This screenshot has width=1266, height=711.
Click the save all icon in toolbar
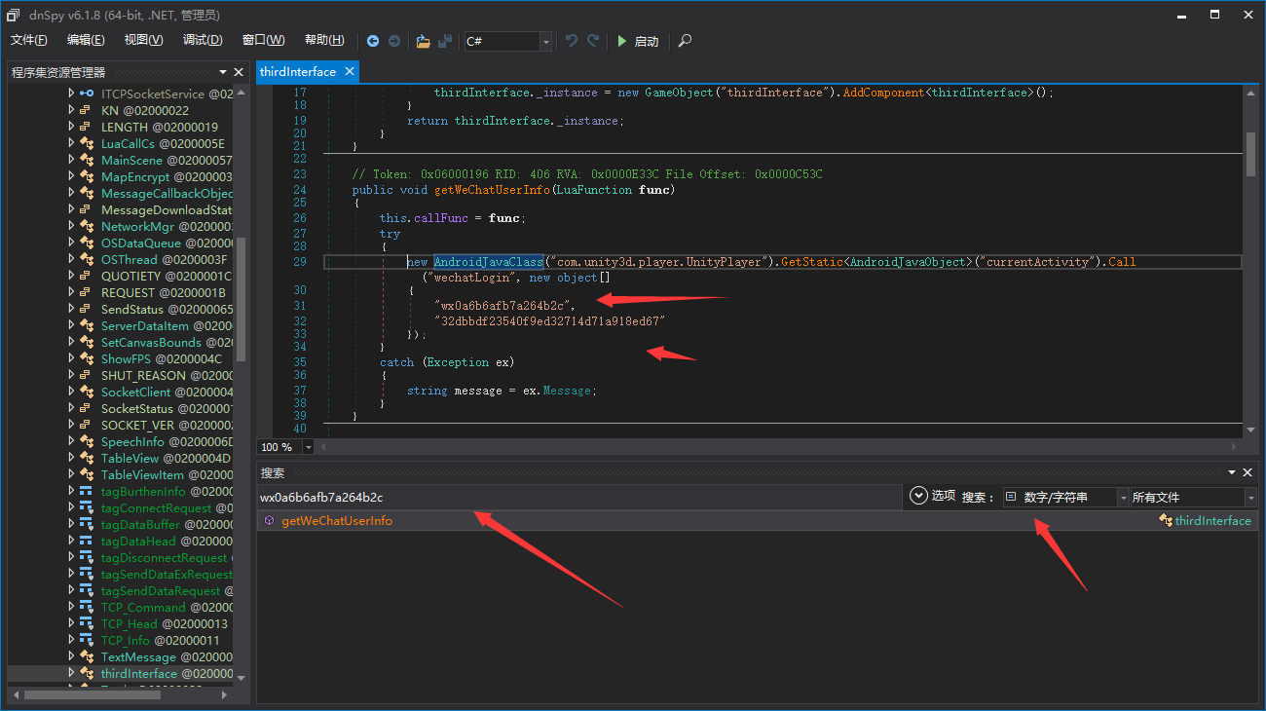pos(445,41)
